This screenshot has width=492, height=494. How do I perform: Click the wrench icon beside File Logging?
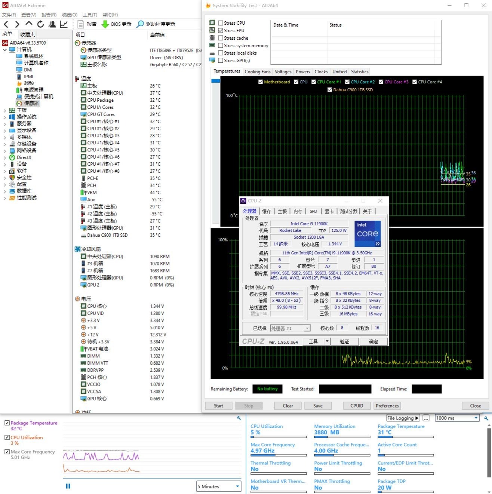click(486, 418)
